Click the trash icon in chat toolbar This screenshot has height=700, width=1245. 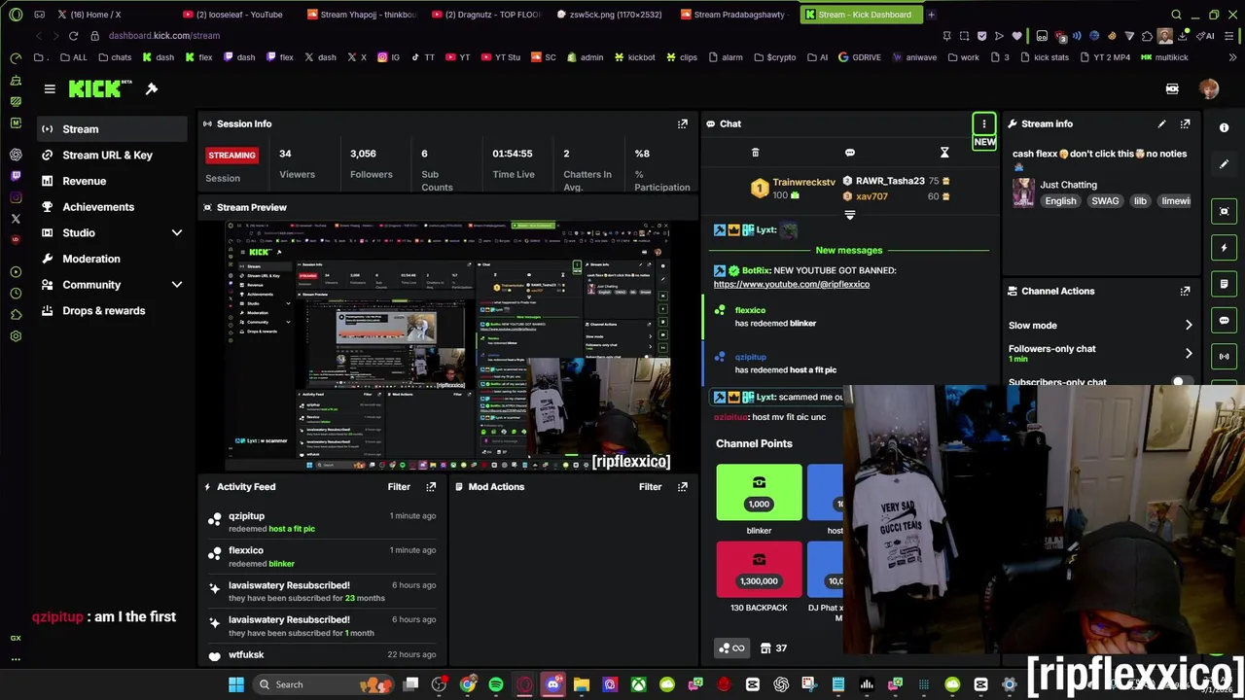pos(755,153)
